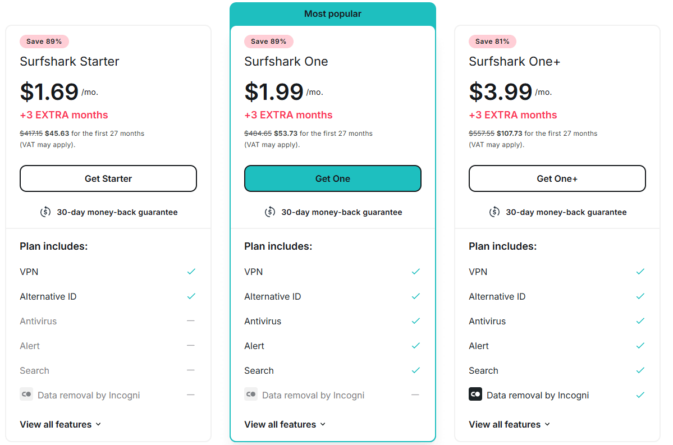Click the Save 89% badge on Surfshark One

pyautogui.click(x=269, y=42)
